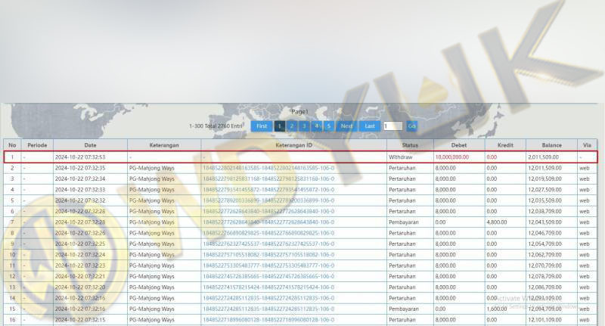Click the Next page button
Viewport: 605px width, 326px height.
coord(346,126)
